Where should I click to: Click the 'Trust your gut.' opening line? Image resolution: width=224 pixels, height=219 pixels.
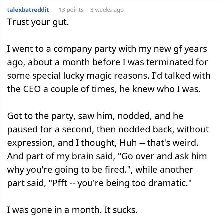click(x=38, y=22)
